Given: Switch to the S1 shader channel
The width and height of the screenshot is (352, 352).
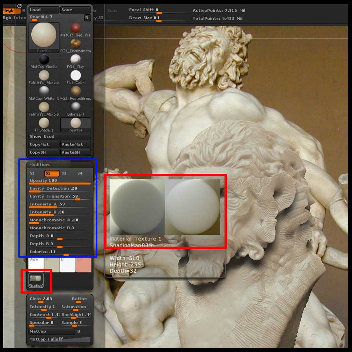Looking at the screenshot, I should pos(32,173).
